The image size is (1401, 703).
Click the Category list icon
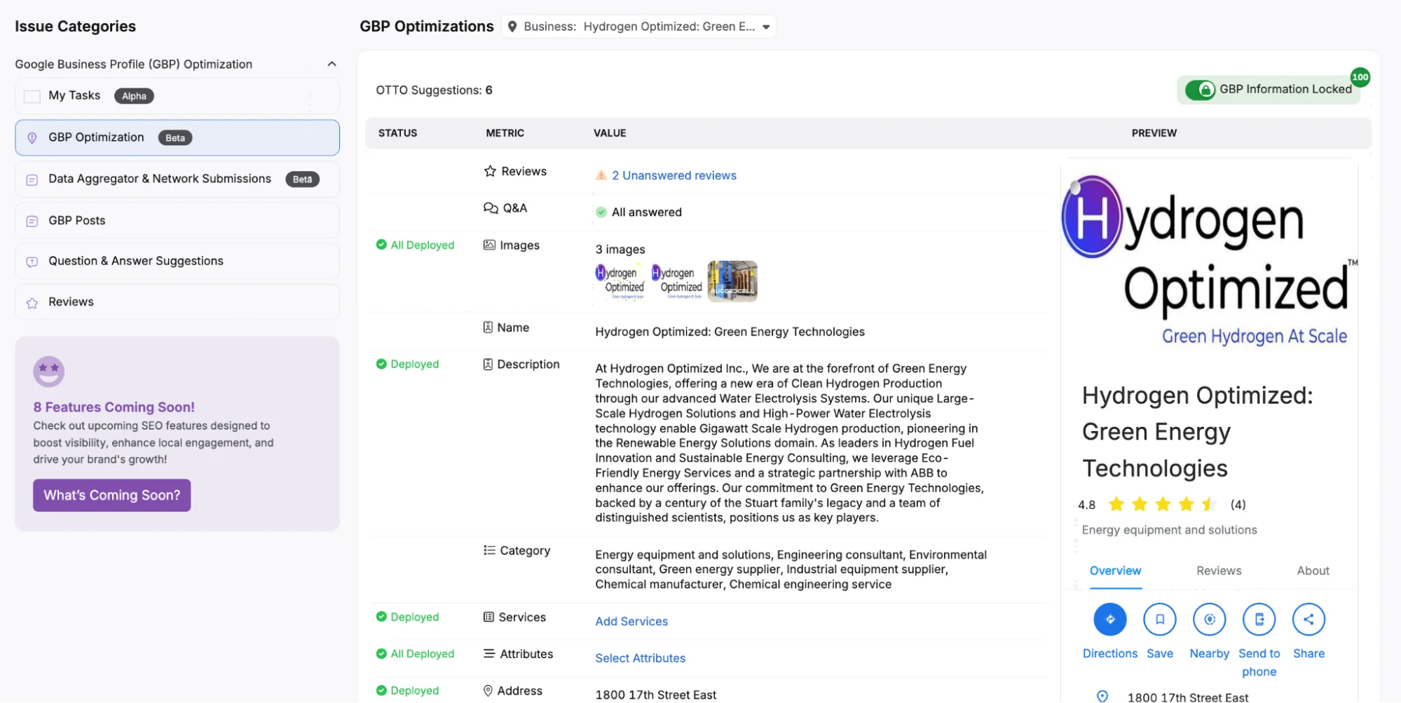coord(489,551)
